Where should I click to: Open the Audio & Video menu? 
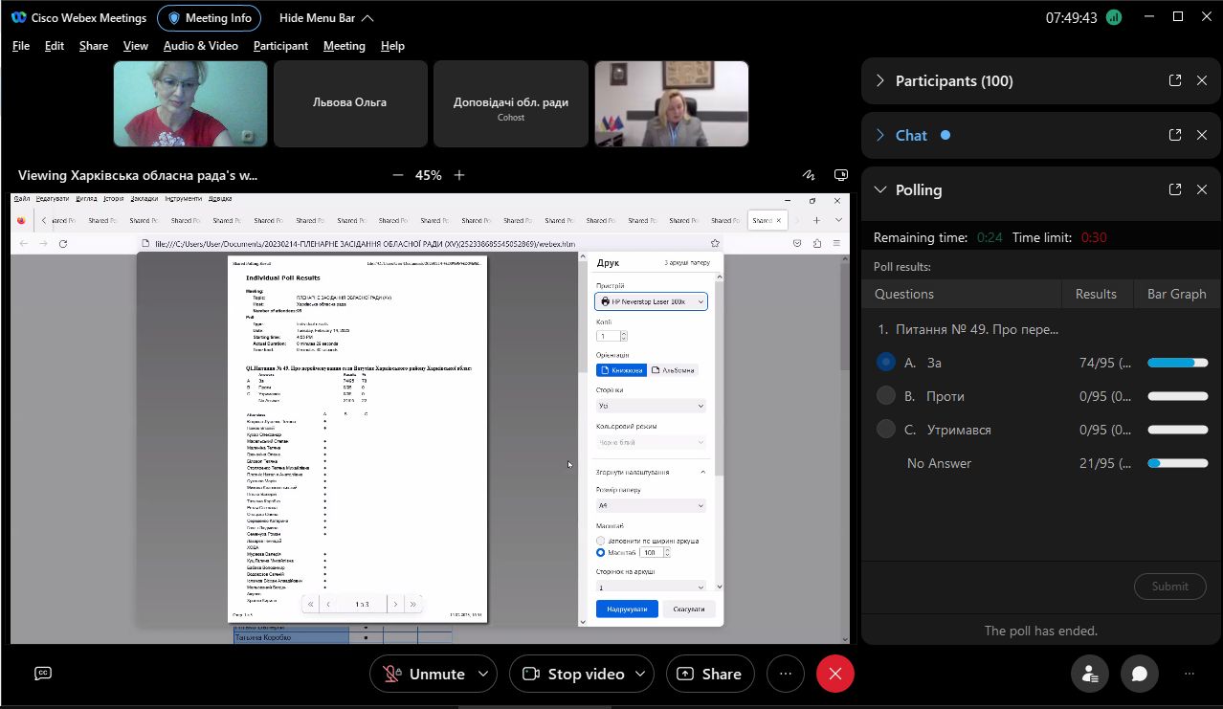coord(200,46)
